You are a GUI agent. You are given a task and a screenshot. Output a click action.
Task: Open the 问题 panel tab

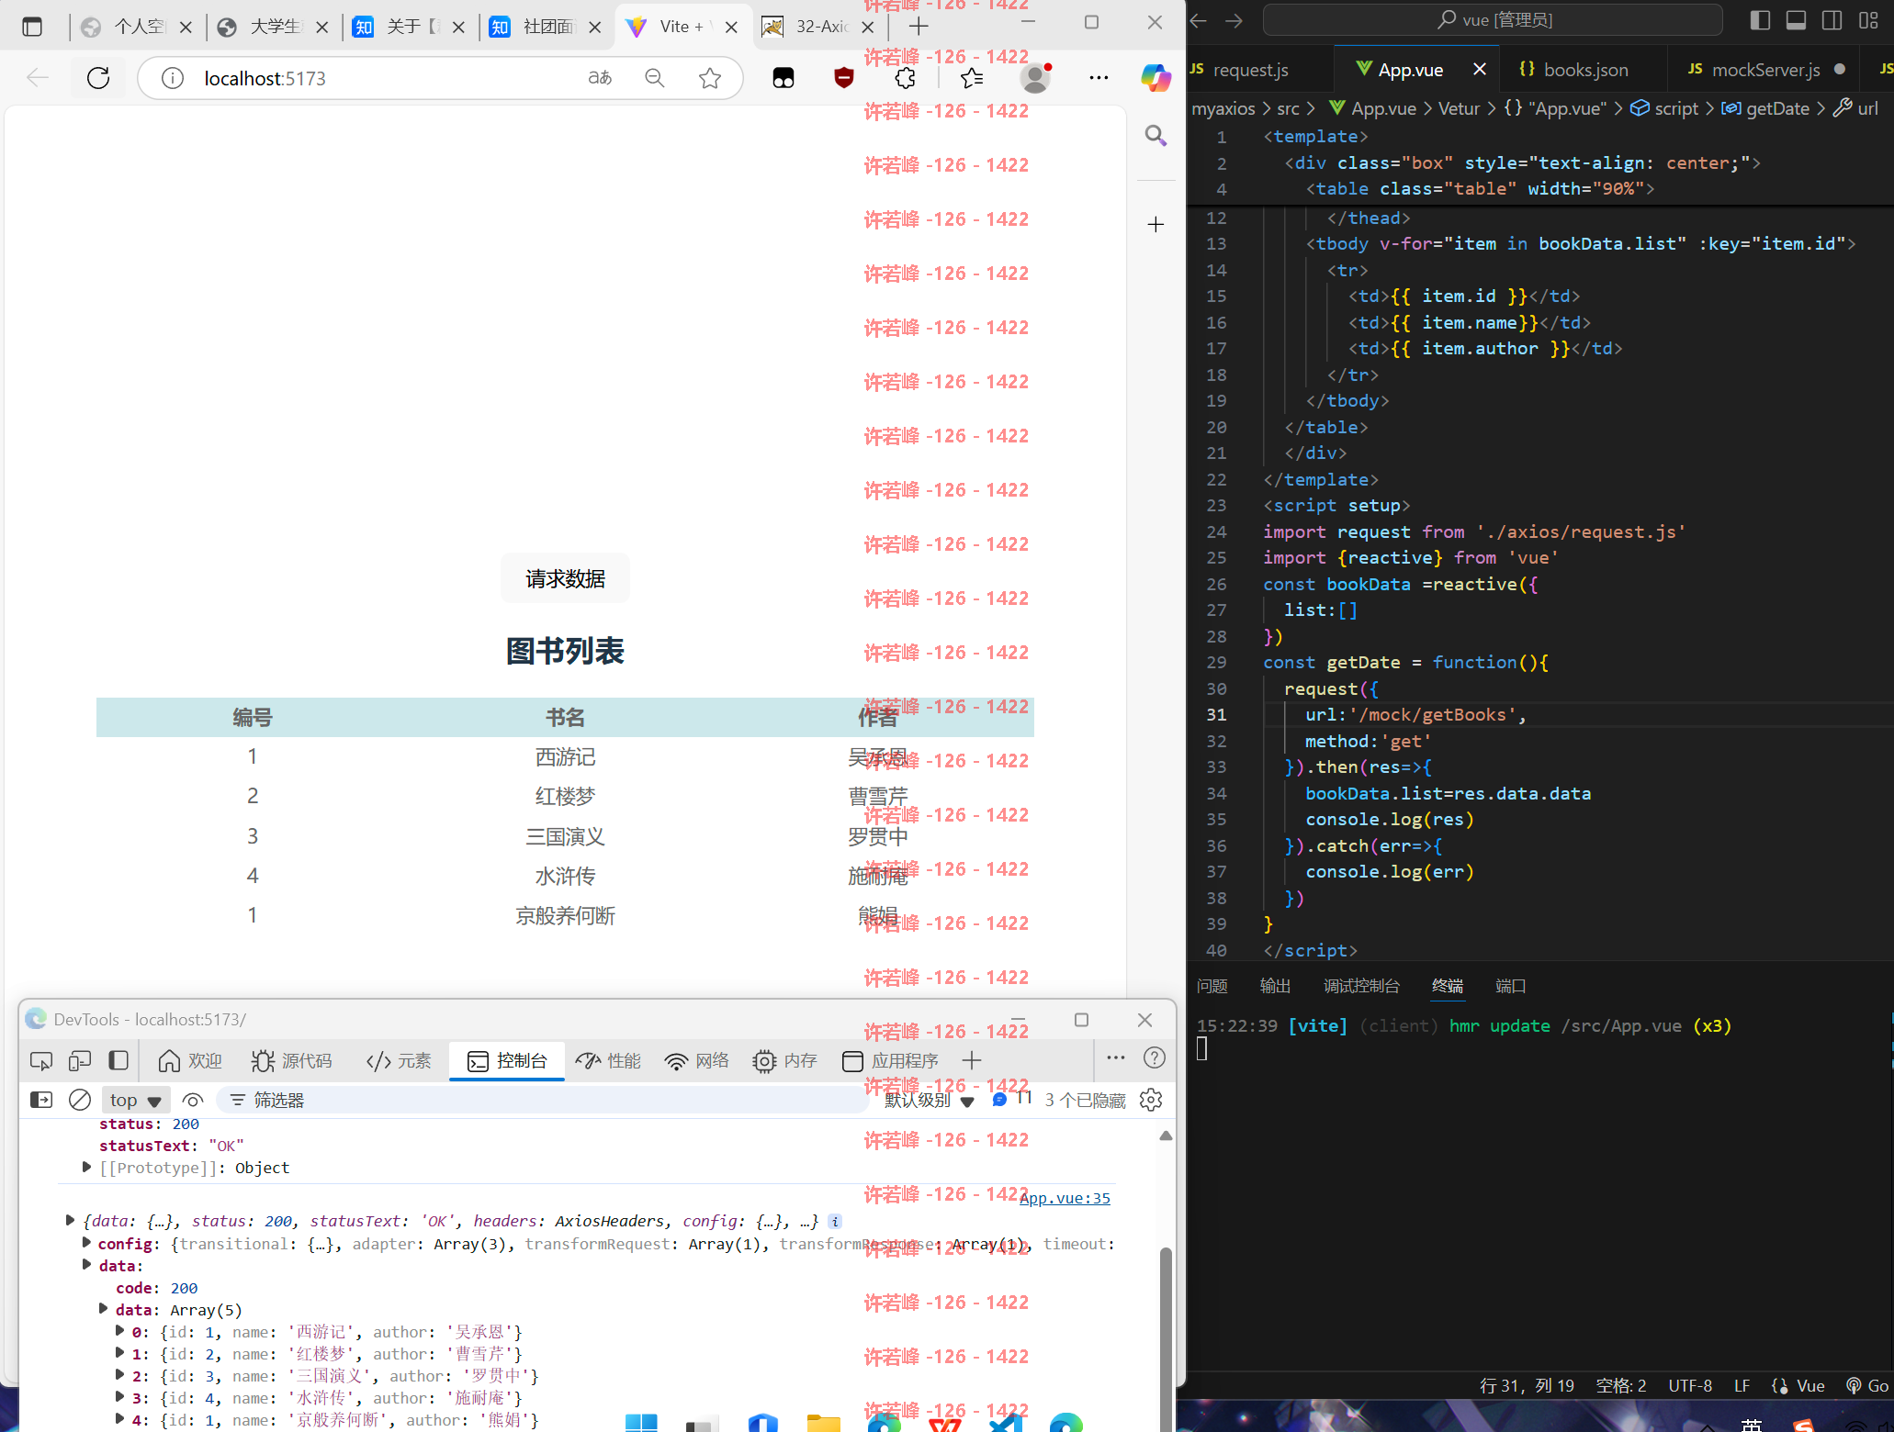(x=1212, y=986)
